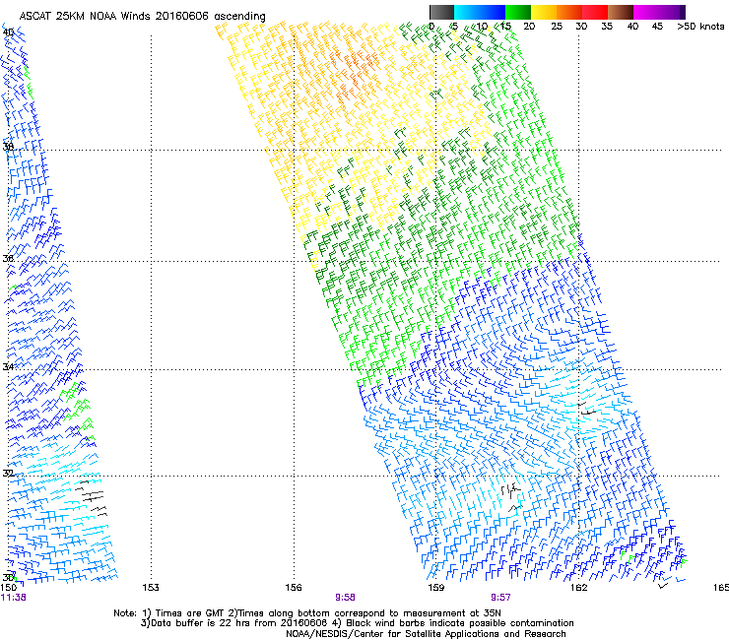Click the 156 longitude axis label
The height and width of the screenshot is (640, 729).
(x=294, y=588)
